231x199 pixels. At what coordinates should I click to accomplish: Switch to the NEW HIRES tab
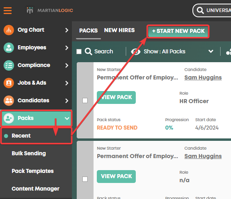pyautogui.click(x=119, y=30)
